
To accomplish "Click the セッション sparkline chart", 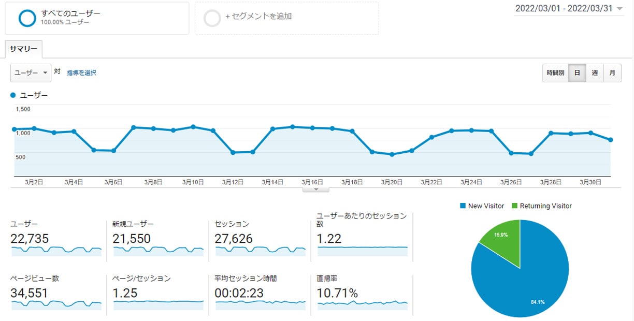I will (x=260, y=251).
